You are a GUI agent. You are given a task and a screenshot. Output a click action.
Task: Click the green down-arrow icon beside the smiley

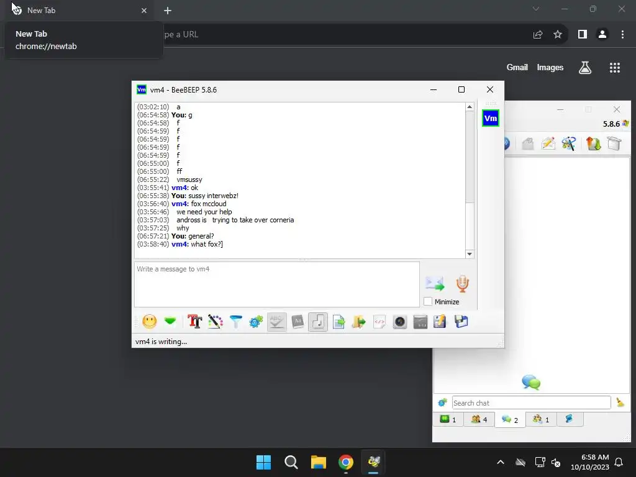pyautogui.click(x=170, y=322)
